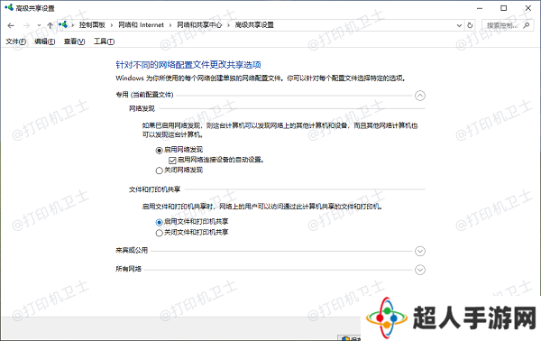Viewport: 541px width, 341px height.
Task: Collapse the 专用 (当前配置文件) section
Action: coord(420,96)
